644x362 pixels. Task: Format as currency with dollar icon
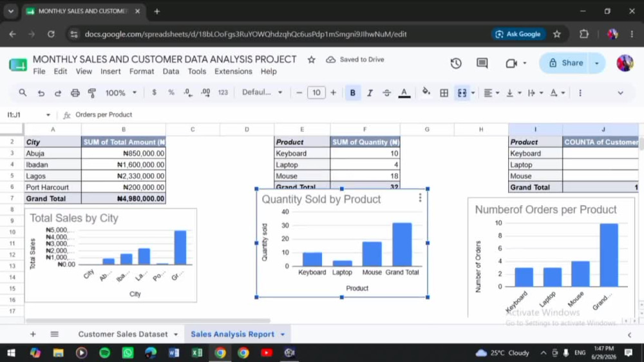[154, 93]
